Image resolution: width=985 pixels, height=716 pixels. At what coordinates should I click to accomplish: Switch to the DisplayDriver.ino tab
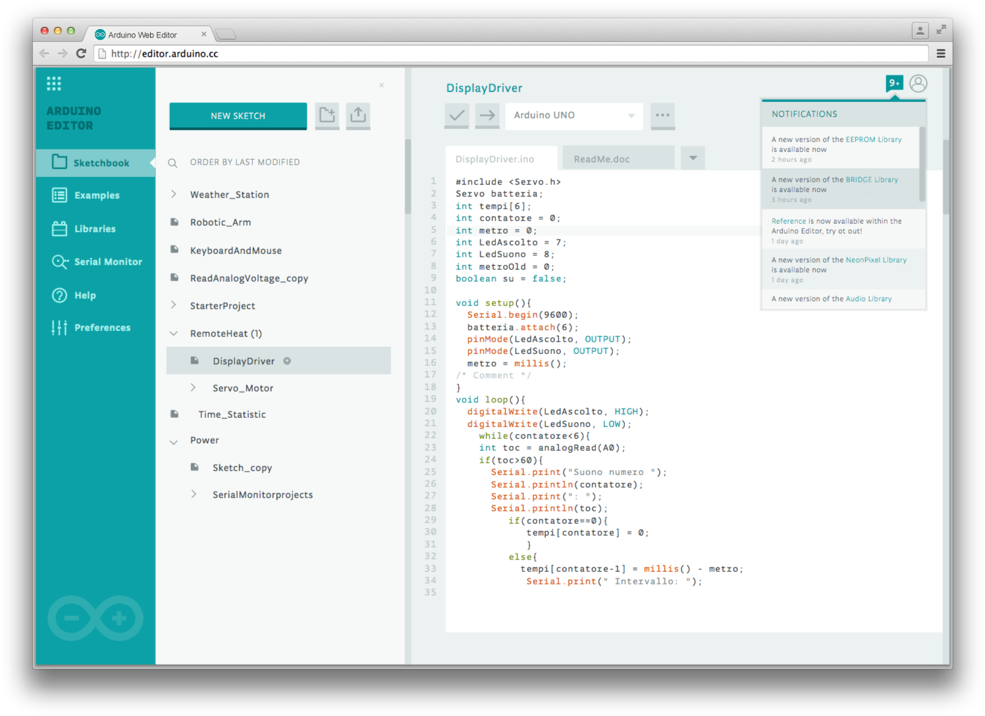click(x=501, y=159)
